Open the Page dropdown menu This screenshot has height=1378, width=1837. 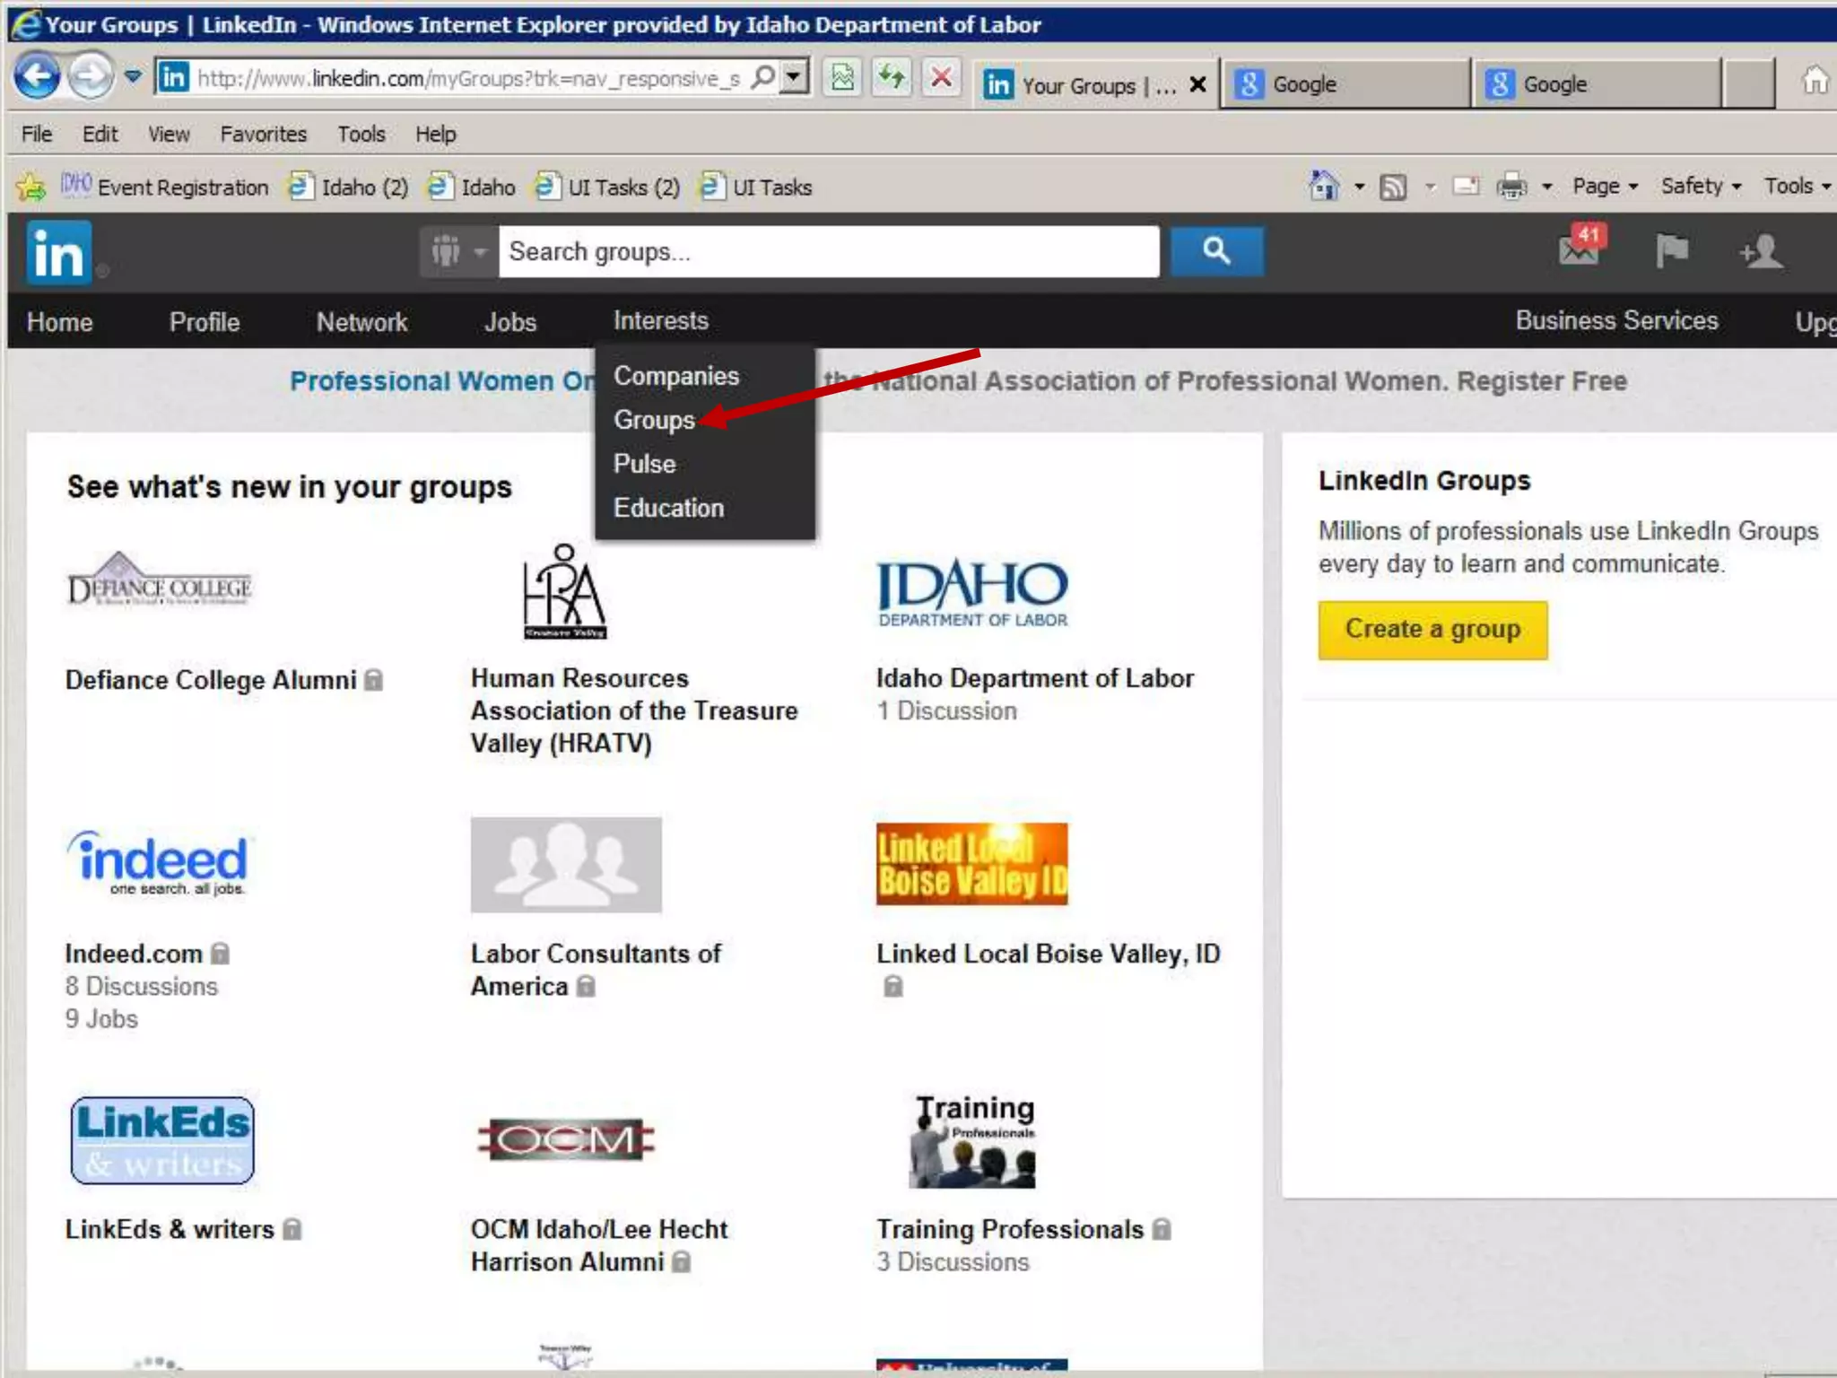pos(1605,187)
